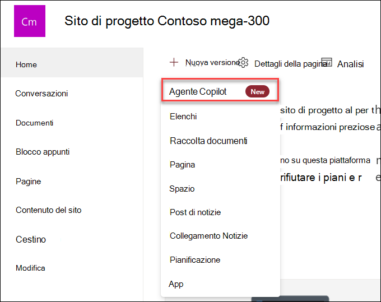Screen dimensions: 381x302
Task: Open Cestino in the left navigation
Action: click(x=31, y=239)
